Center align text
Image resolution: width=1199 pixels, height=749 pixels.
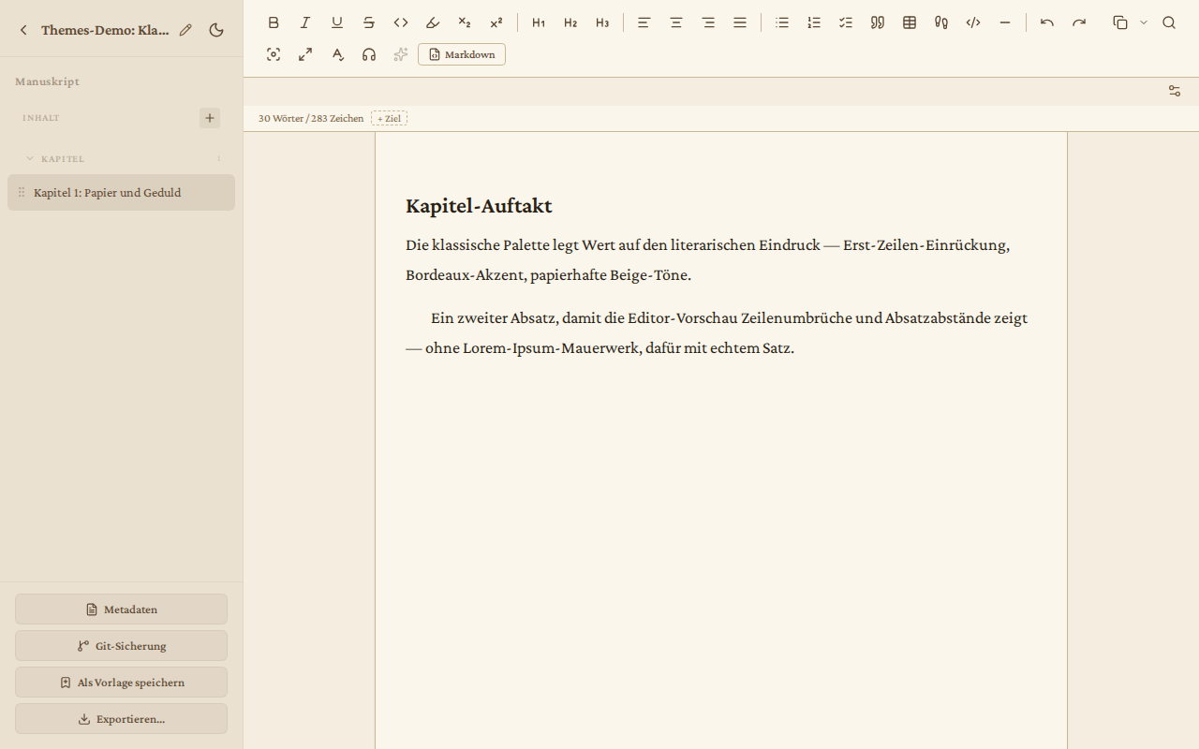[676, 22]
